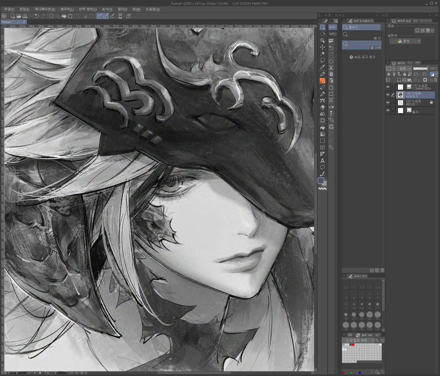
Task: Check the selection box of COMMISSION layer
Action: click(x=393, y=87)
